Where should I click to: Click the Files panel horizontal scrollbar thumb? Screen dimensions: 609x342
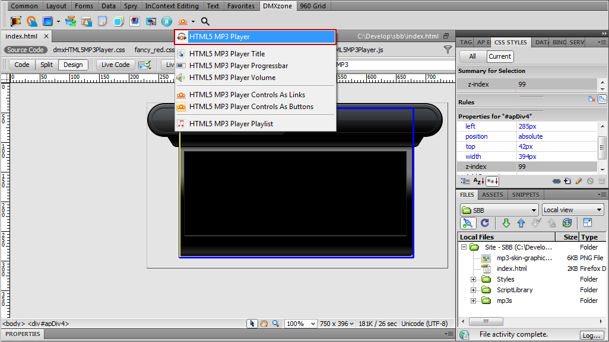[x=486, y=321]
